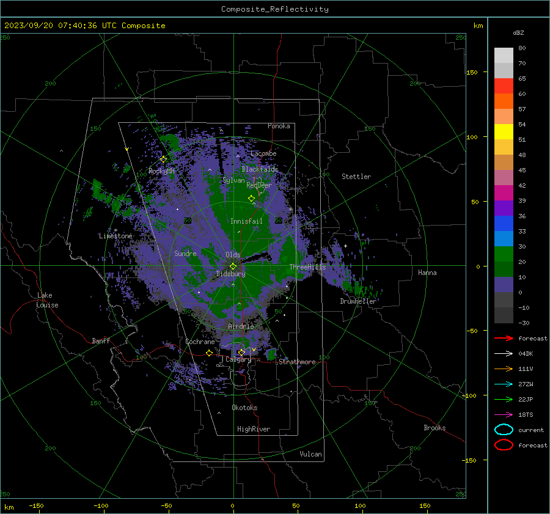Click the green 22JP arrow legend icon
The height and width of the screenshot is (514, 550).
pyautogui.click(x=504, y=399)
